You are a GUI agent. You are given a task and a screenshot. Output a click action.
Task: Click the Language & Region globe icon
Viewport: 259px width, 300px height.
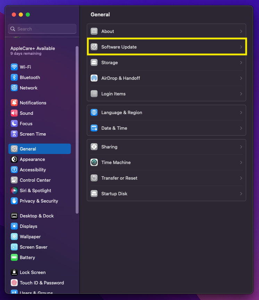tap(94, 112)
